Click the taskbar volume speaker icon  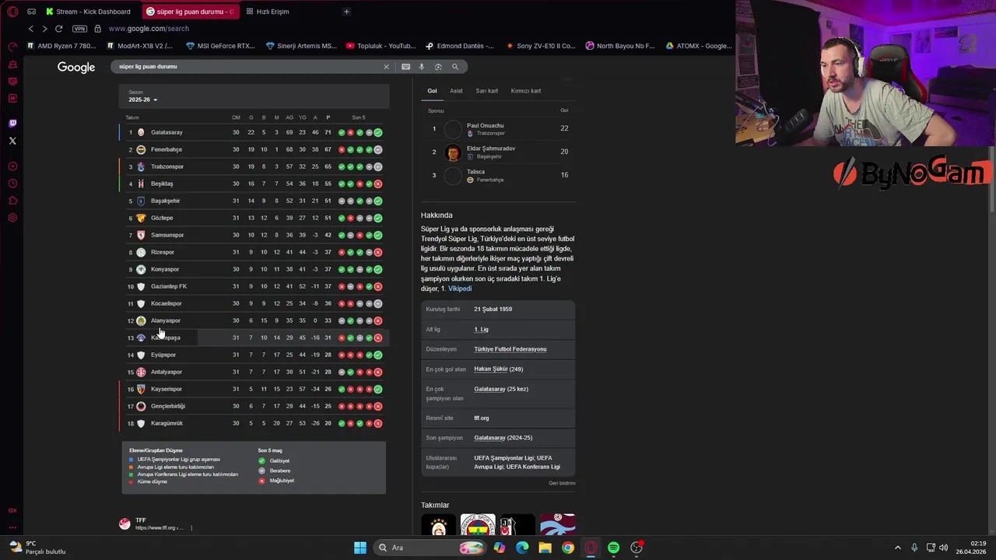pos(944,548)
